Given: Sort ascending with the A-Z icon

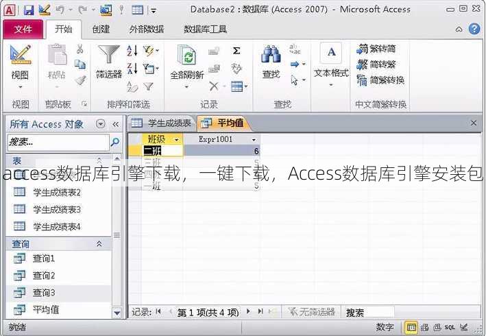Looking at the screenshot, I should 132,51.
